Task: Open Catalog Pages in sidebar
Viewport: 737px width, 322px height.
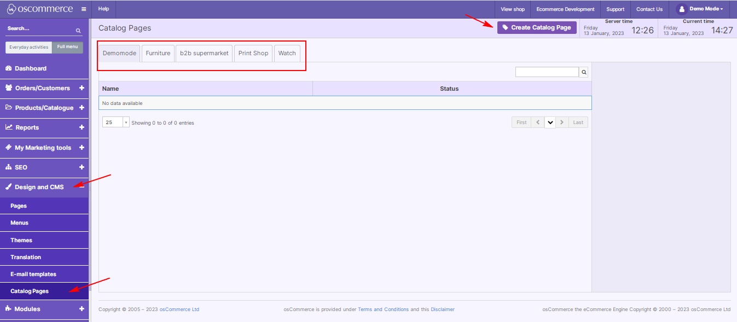Action: pos(44,291)
